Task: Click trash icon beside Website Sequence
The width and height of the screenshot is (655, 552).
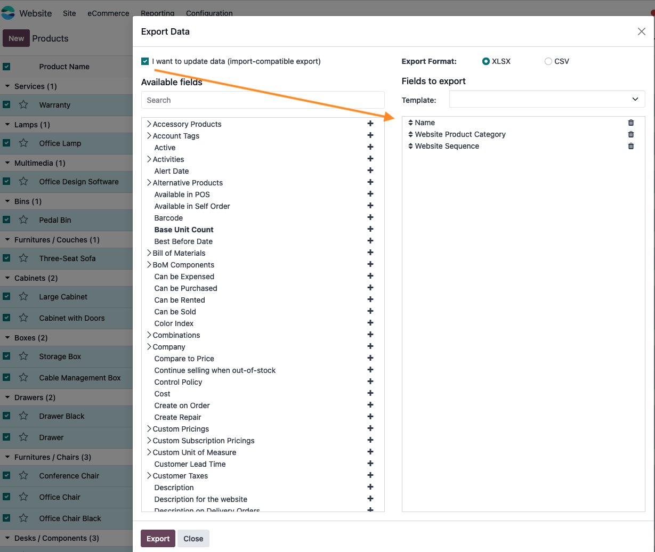Action: click(631, 146)
